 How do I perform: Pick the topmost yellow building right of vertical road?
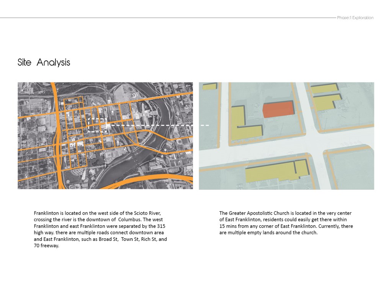[x=324, y=89]
